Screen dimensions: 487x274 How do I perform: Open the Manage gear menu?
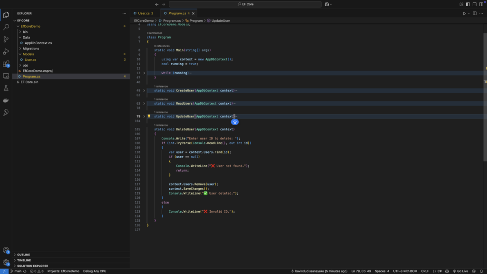coord(6,263)
